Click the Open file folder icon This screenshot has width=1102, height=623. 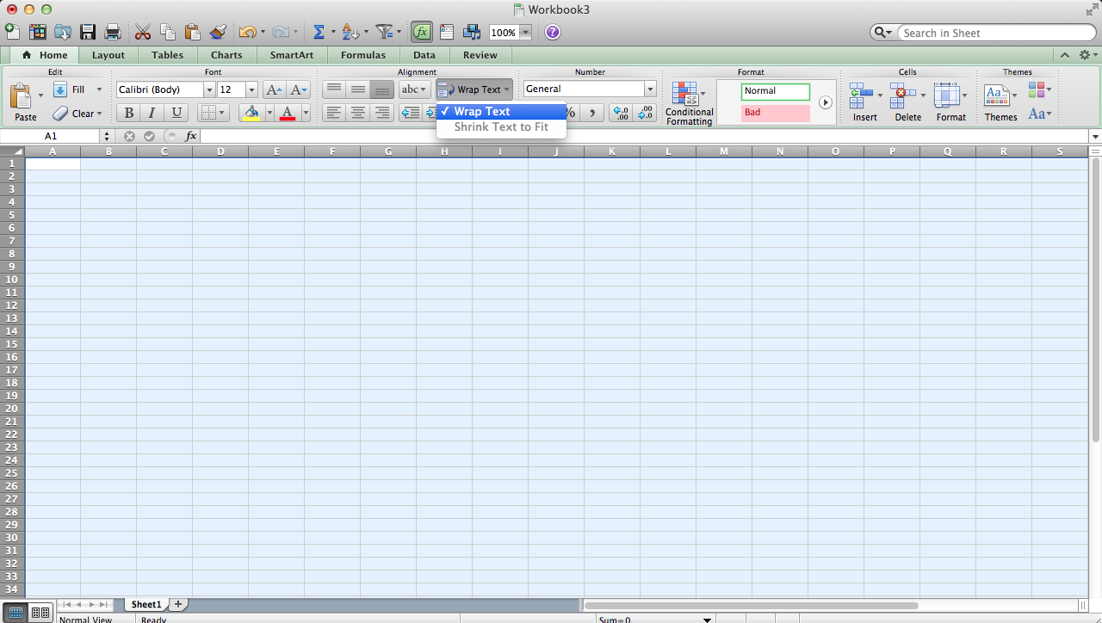coord(63,32)
